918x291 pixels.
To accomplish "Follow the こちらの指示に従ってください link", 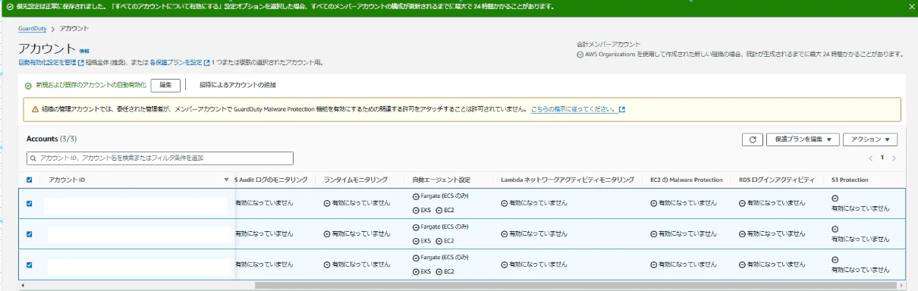I will coord(573,109).
